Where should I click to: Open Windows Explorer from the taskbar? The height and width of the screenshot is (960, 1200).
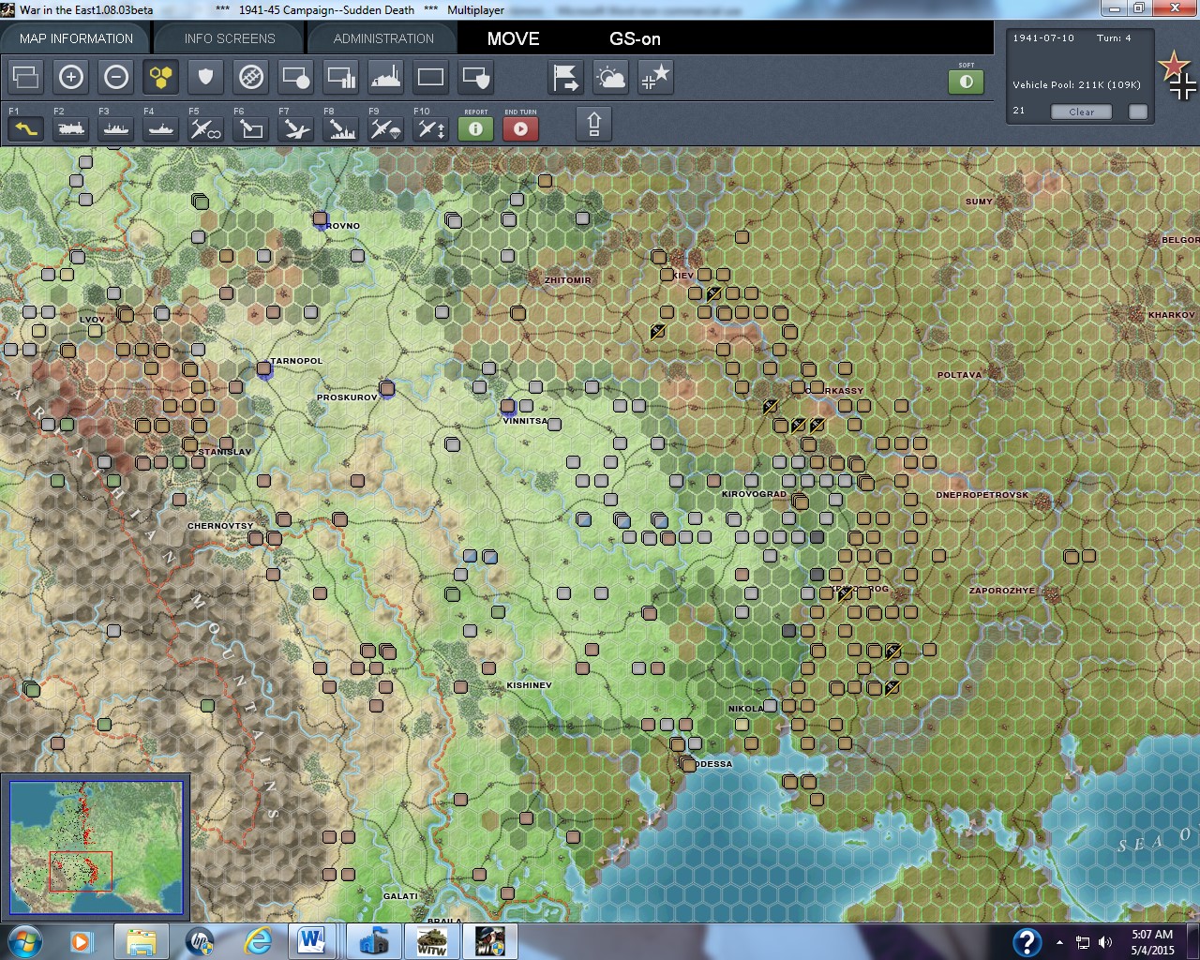point(141,941)
